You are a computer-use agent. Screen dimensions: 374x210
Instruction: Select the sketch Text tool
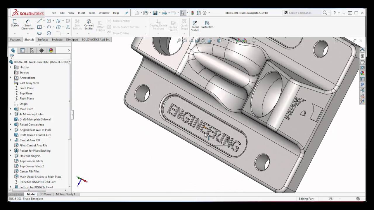[68, 27]
